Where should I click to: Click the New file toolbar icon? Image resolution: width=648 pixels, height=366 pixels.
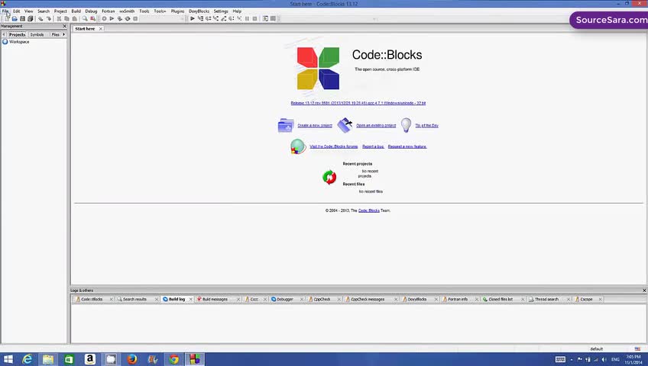(x=7, y=18)
